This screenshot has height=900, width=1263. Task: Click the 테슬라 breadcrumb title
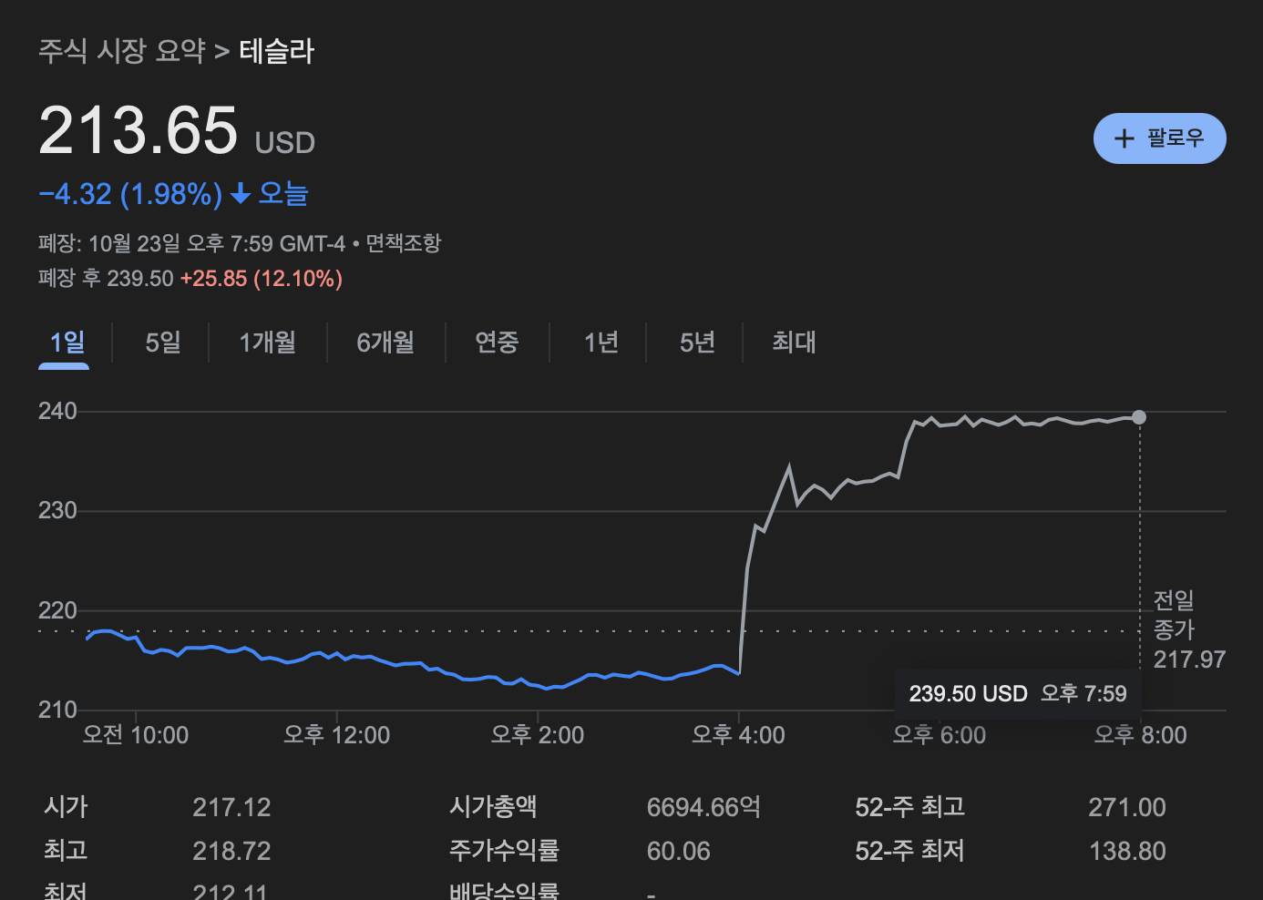pos(277,51)
